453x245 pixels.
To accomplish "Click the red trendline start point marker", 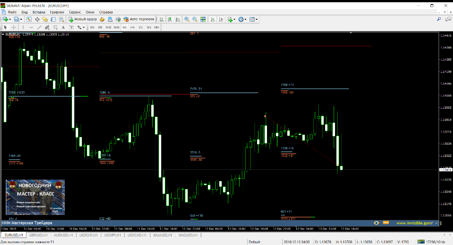I will coord(265,116).
